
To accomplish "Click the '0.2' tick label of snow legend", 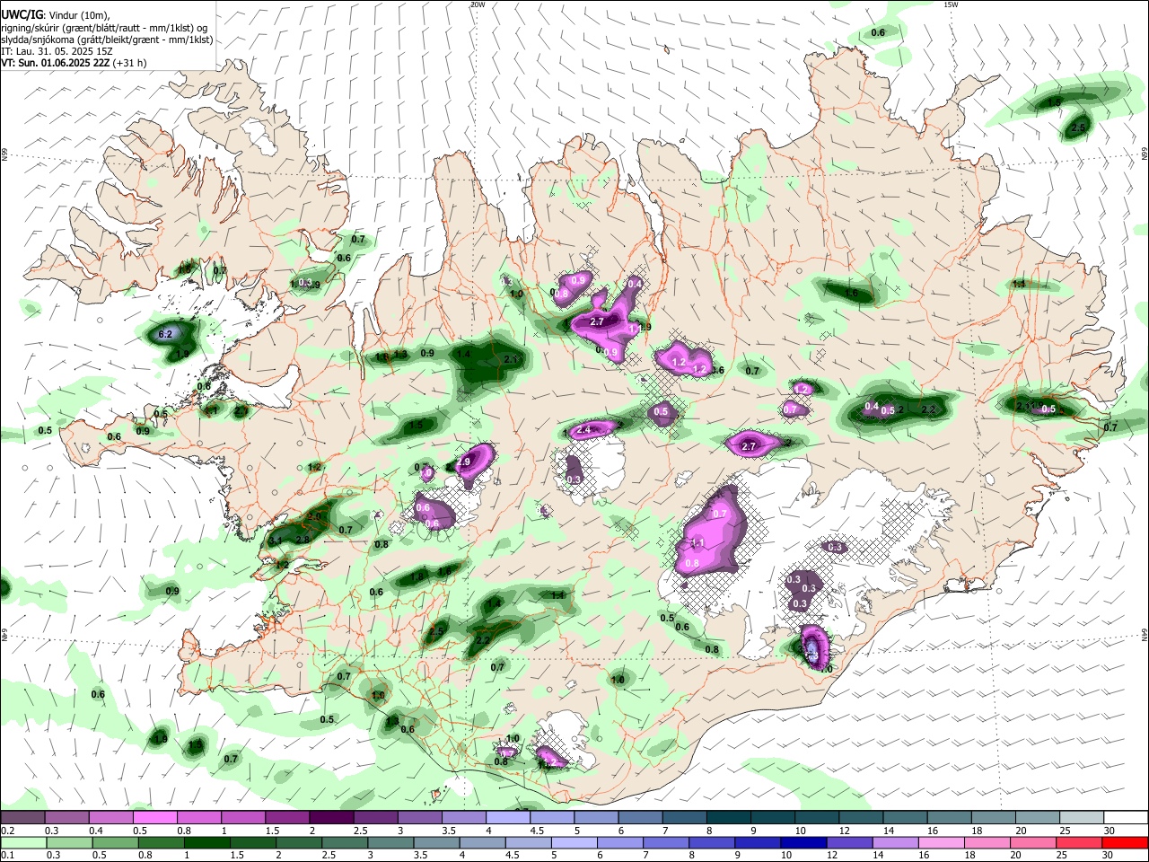I will (7, 831).
